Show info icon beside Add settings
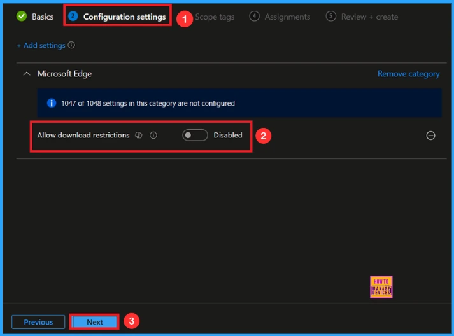Viewport: 454px width, 336px height. pos(71,45)
